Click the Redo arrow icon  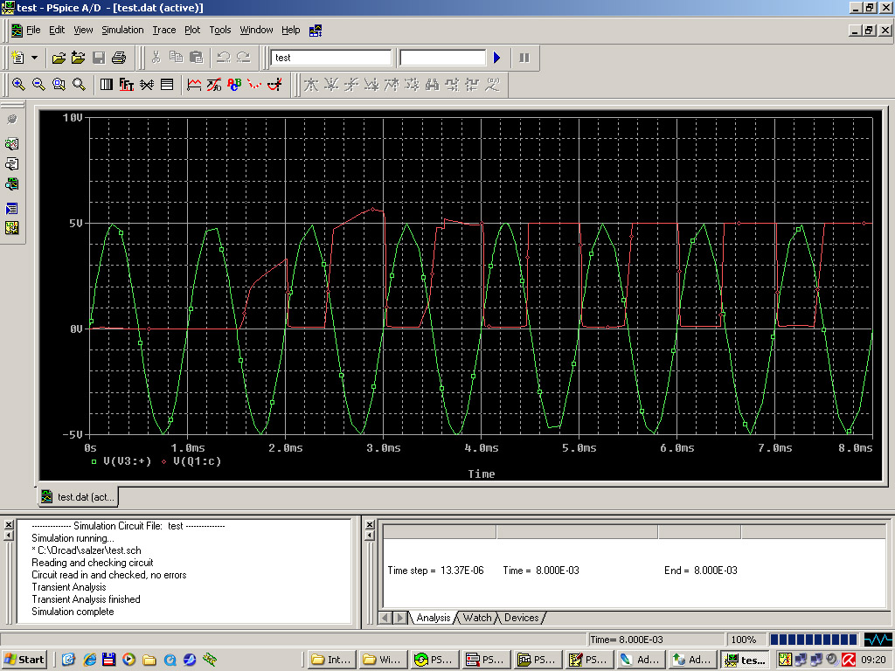pyautogui.click(x=244, y=57)
